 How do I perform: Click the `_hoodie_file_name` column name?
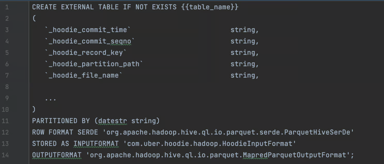coord(84,75)
